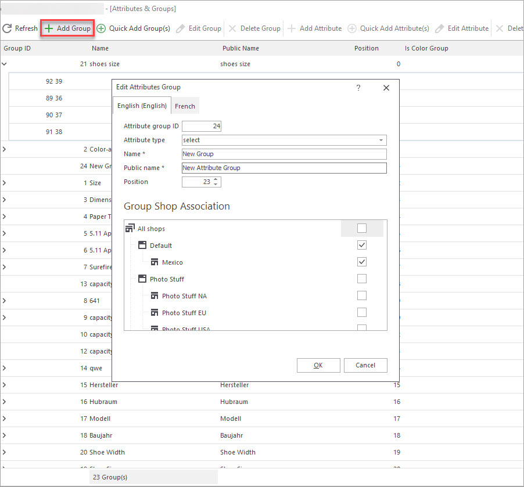Screen dimensions: 524x487
Task: Uncheck the Mexico shop checkbox
Action: coord(362,262)
